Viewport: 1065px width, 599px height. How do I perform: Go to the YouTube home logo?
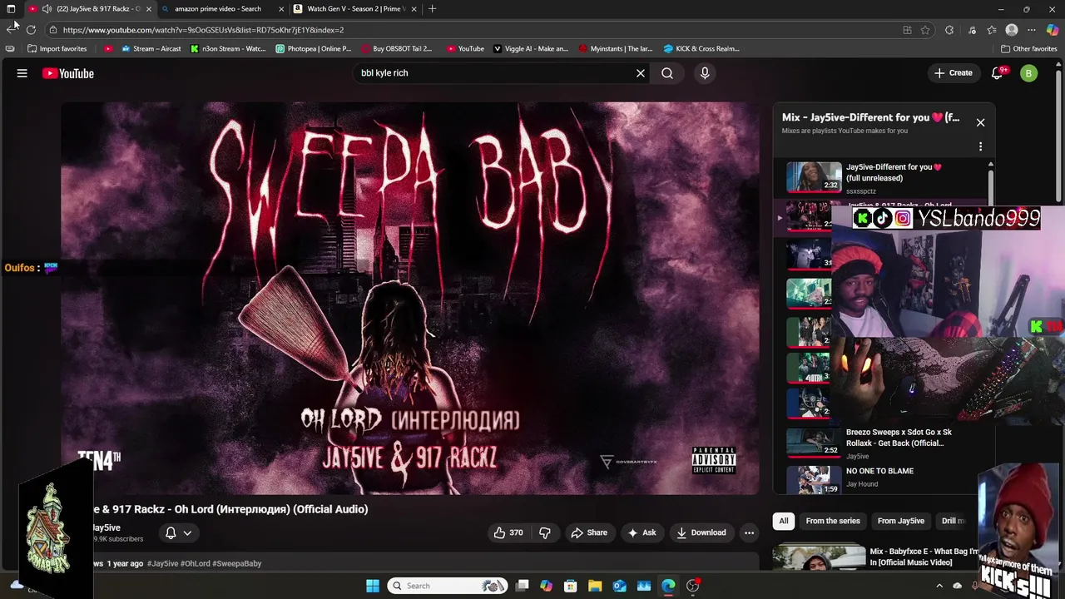click(68, 73)
